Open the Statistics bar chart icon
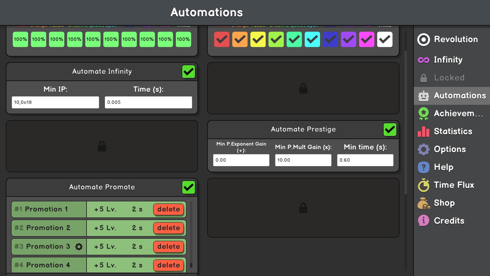490x276 pixels. tap(423, 132)
